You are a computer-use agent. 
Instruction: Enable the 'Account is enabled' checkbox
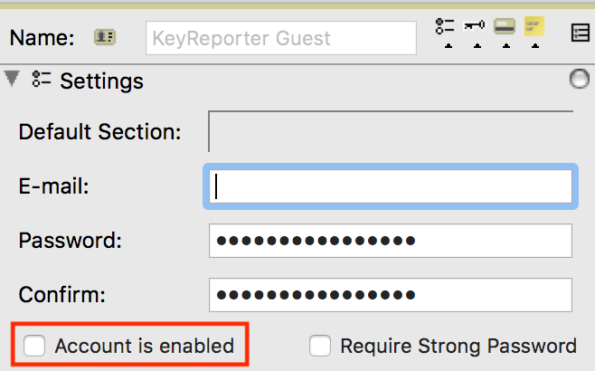pyautogui.click(x=35, y=346)
